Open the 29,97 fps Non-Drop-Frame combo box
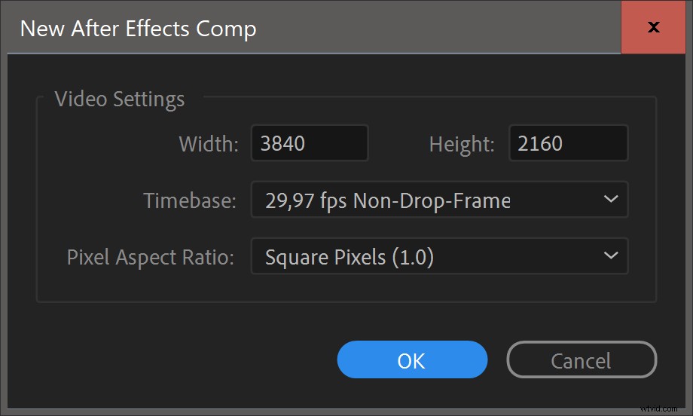 [439, 200]
